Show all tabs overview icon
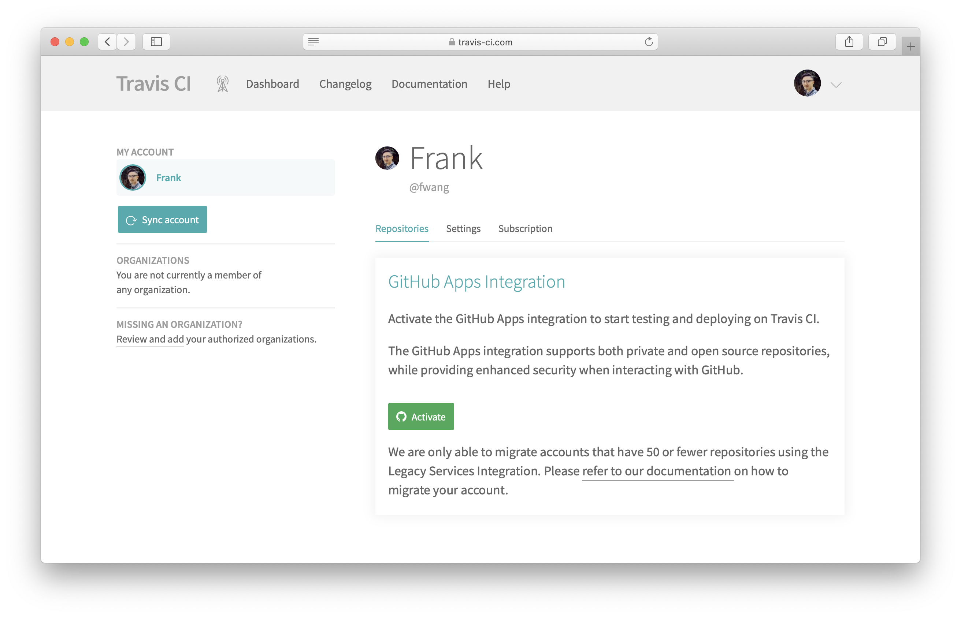 pyautogui.click(x=882, y=42)
